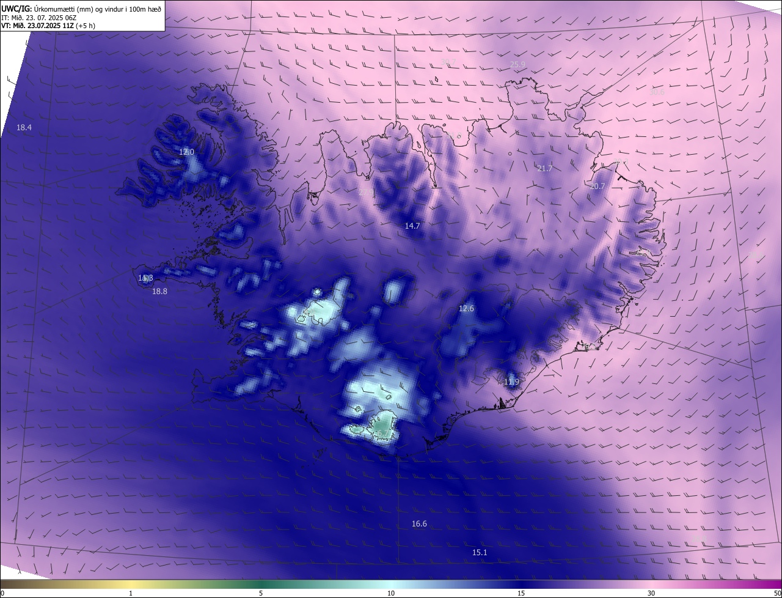Click the valid time line 'VT: Mið. 23.07.2025 11Z (+5 h)'
This screenshot has width=782, height=598.
pos(48,26)
